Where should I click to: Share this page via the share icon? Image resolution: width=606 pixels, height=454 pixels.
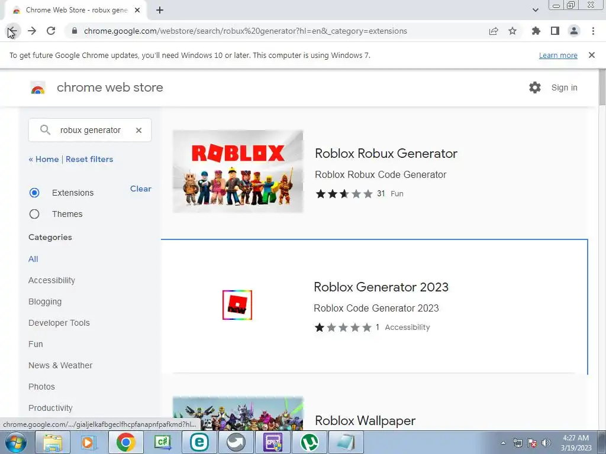click(x=494, y=31)
